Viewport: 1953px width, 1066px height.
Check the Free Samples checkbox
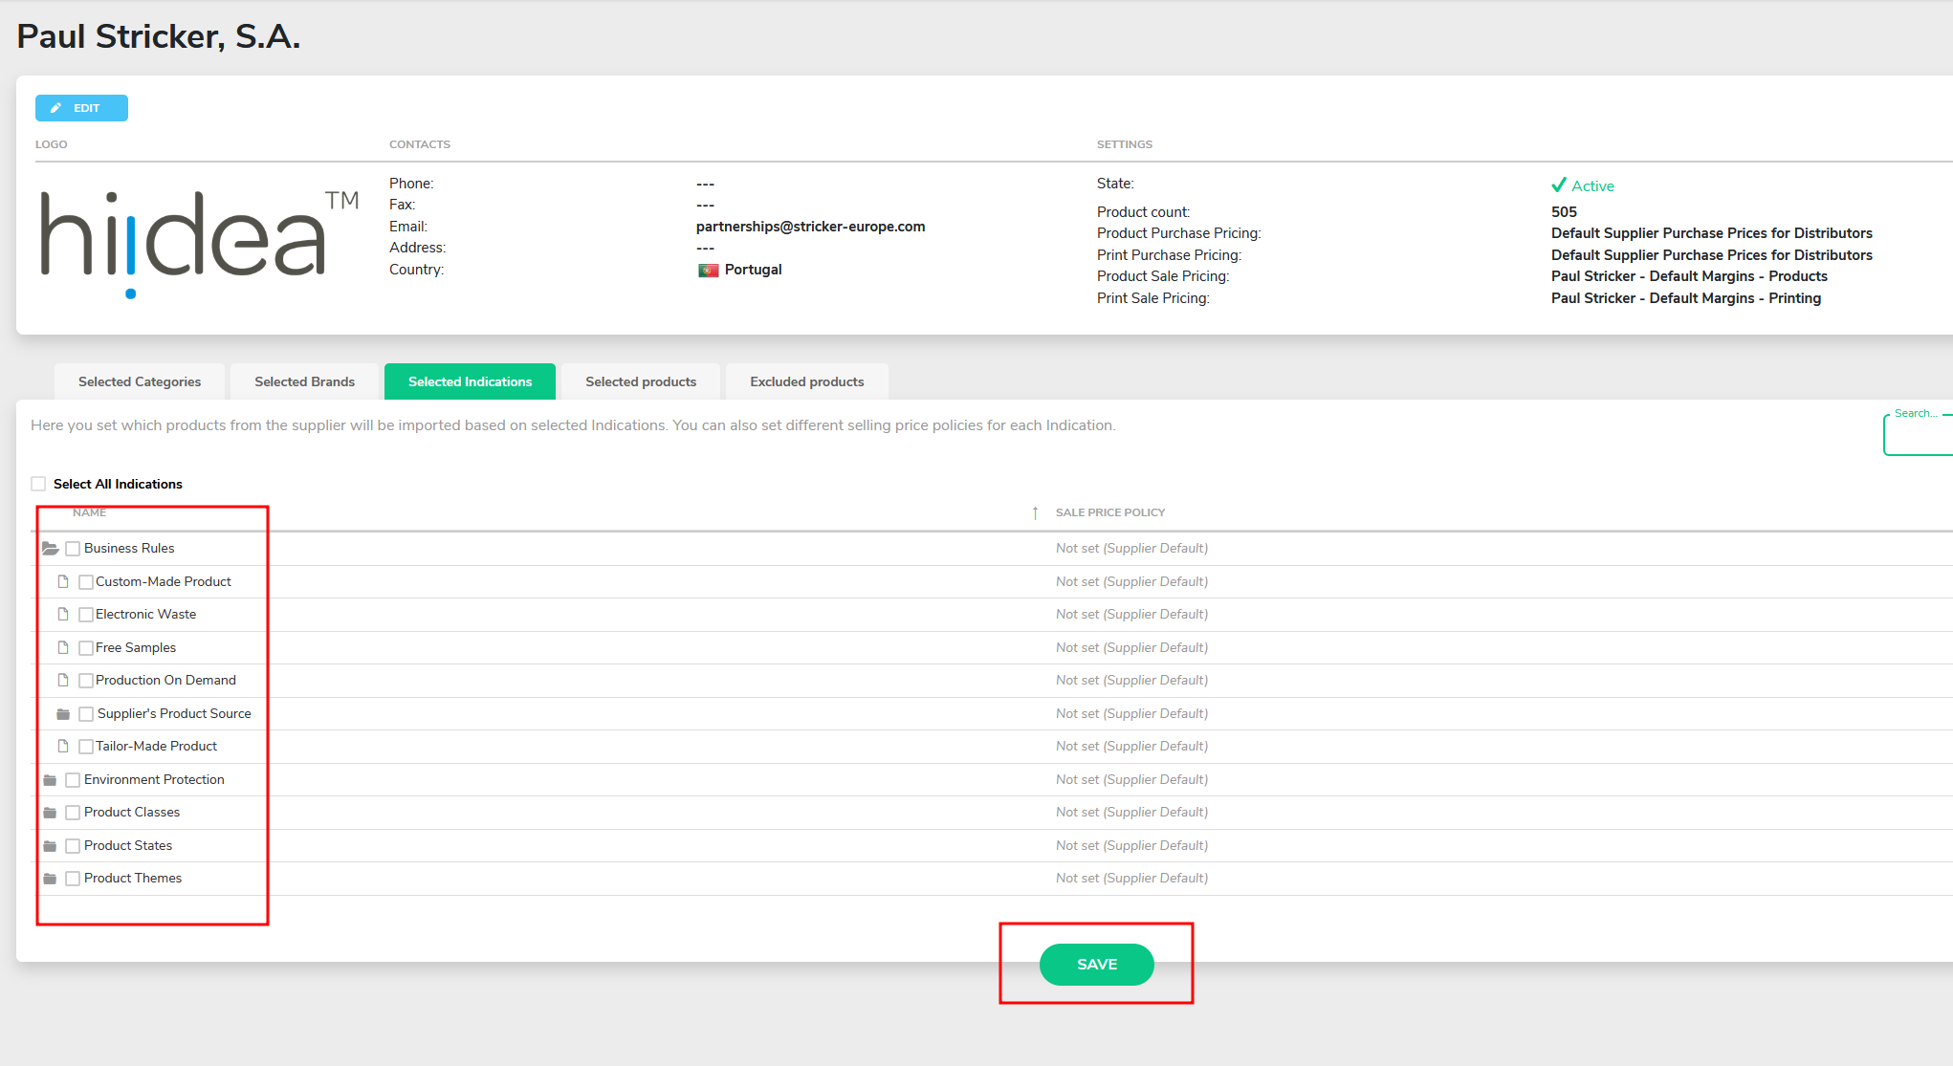pyautogui.click(x=86, y=648)
